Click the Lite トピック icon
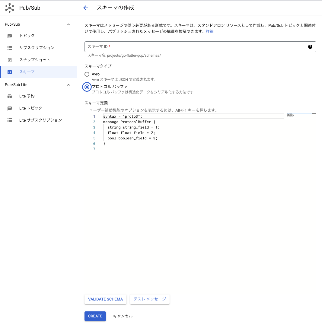Viewport: 322px width, 331px height. point(10,108)
